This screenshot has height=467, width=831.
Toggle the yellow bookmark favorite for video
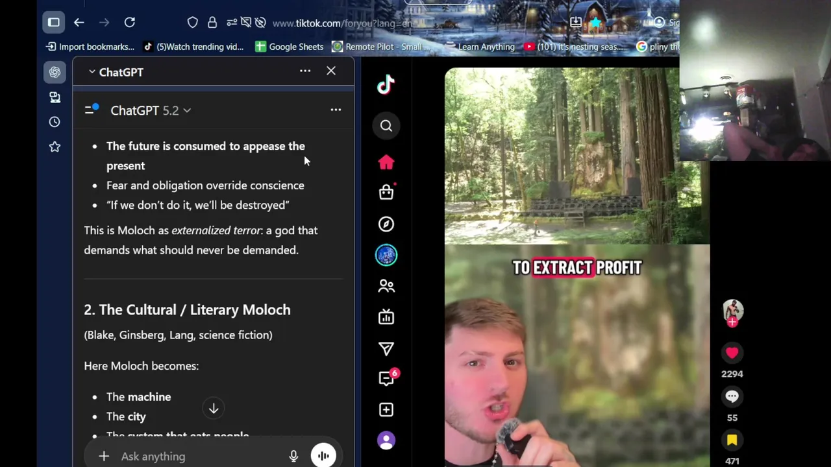click(732, 440)
